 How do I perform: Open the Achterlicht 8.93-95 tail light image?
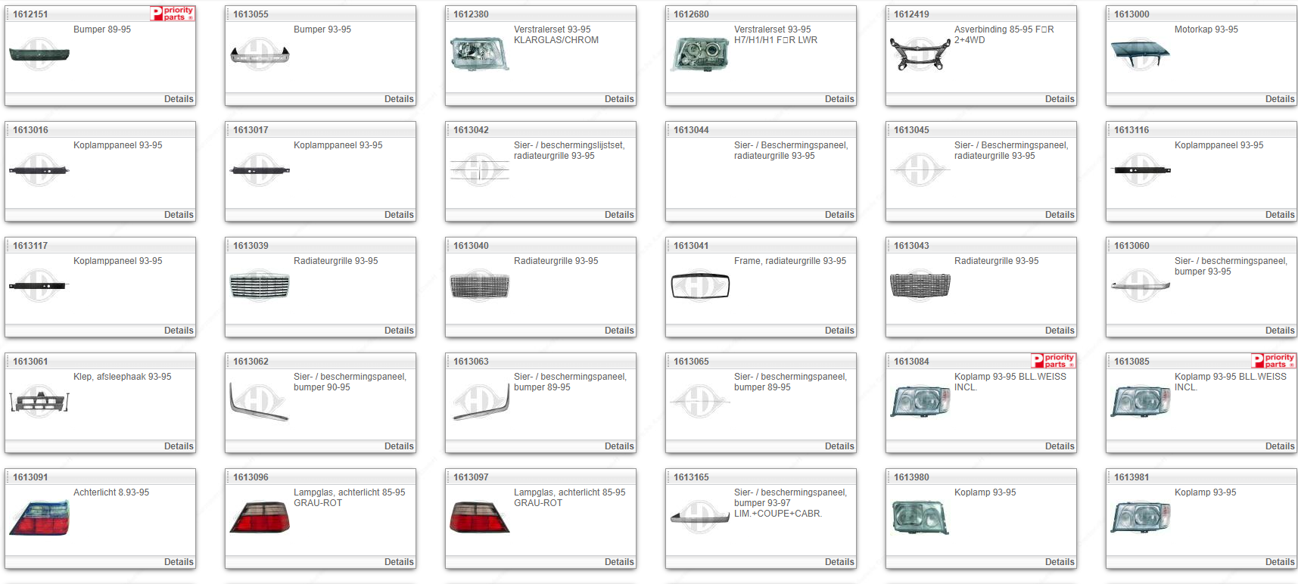39,518
